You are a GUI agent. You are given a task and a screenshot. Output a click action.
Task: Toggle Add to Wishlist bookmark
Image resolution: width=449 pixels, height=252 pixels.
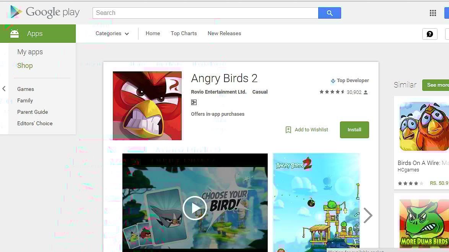click(x=288, y=130)
